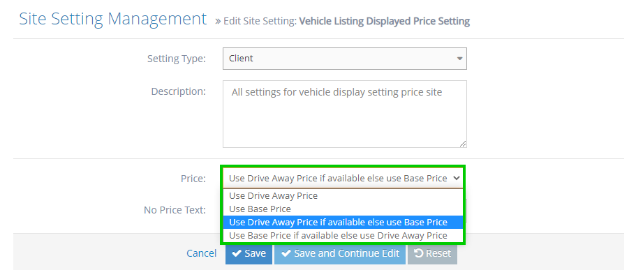Click the 'Setting Type:' label

pyautogui.click(x=177, y=59)
